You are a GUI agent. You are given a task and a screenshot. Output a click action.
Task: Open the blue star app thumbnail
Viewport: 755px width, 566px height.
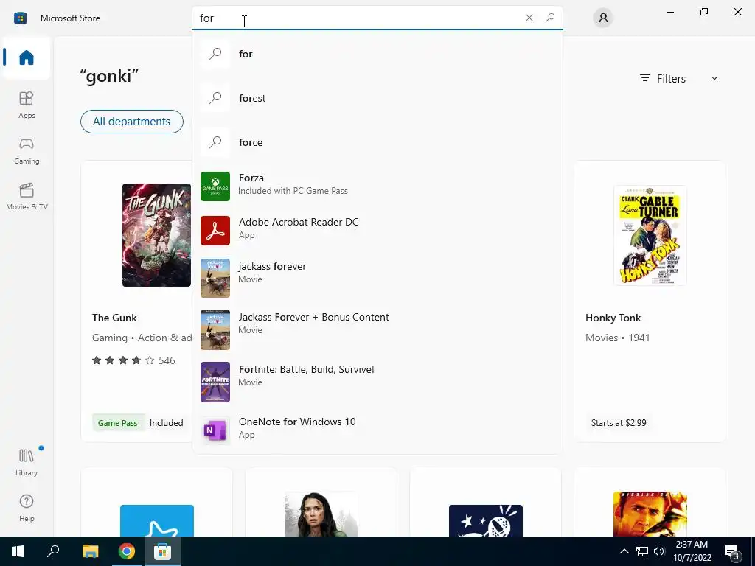point(157,520)
